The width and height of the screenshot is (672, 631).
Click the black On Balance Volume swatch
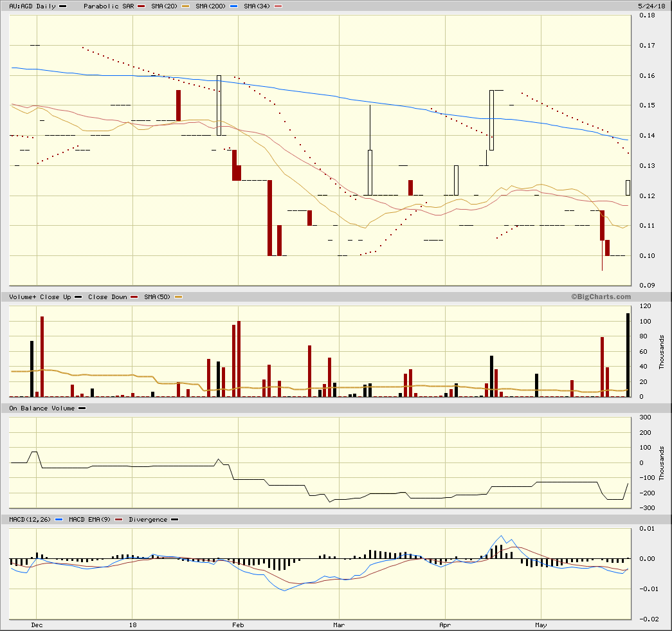coord(82,408)
